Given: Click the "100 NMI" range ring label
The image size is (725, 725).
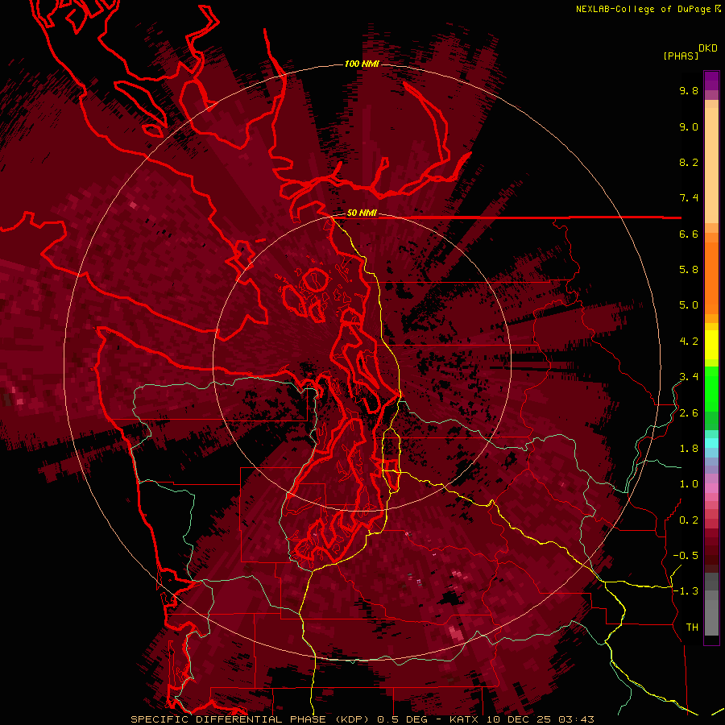Looking at the screenshot, I should [x=362, y=64].
